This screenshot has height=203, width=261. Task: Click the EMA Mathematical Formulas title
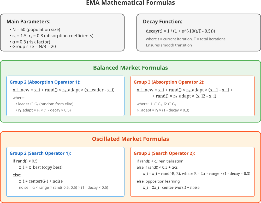(130, 3)
